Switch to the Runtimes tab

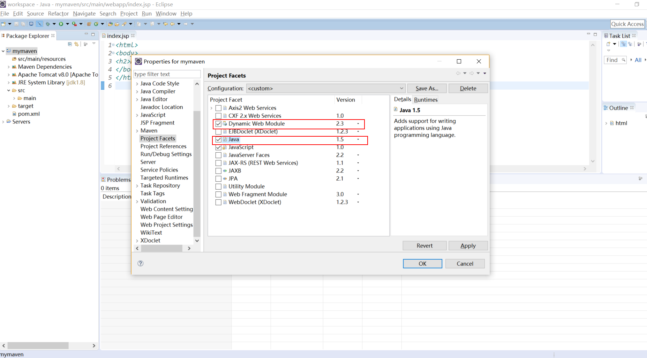[x=426, y=100]
